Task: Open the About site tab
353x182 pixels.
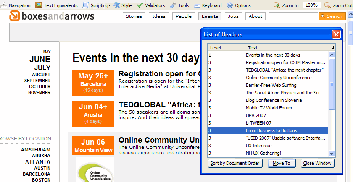Action: pos(256,16)
